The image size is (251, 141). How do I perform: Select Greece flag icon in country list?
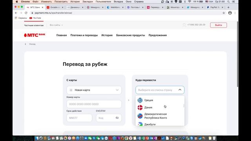140,100
